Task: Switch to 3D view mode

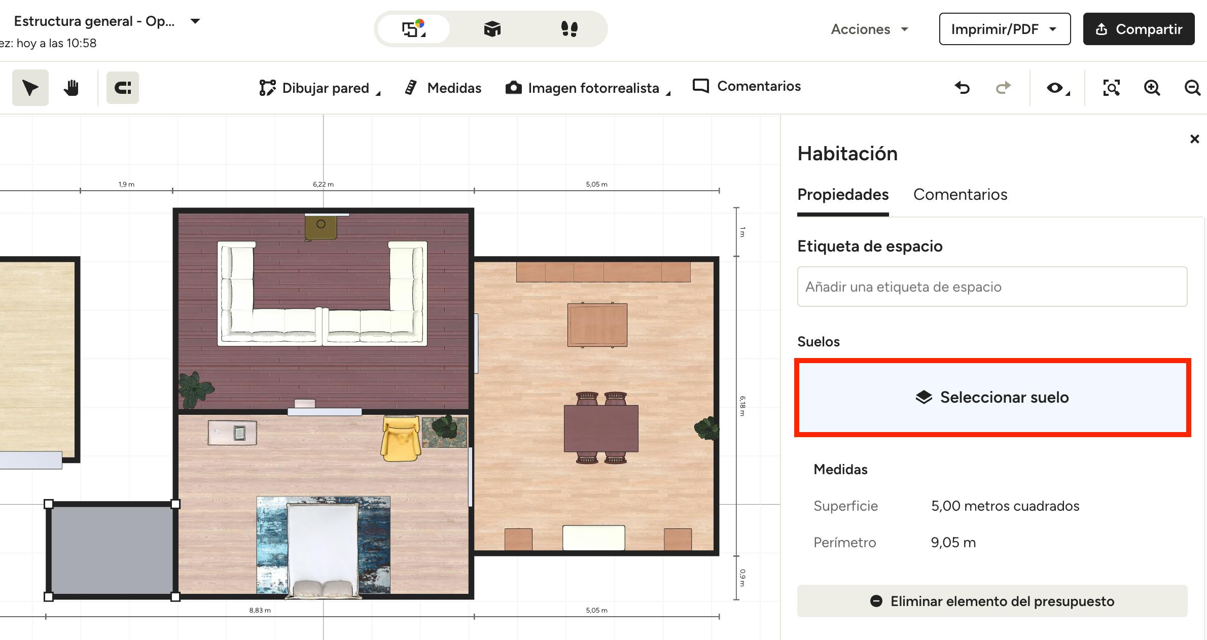Action: click(492, 29)
